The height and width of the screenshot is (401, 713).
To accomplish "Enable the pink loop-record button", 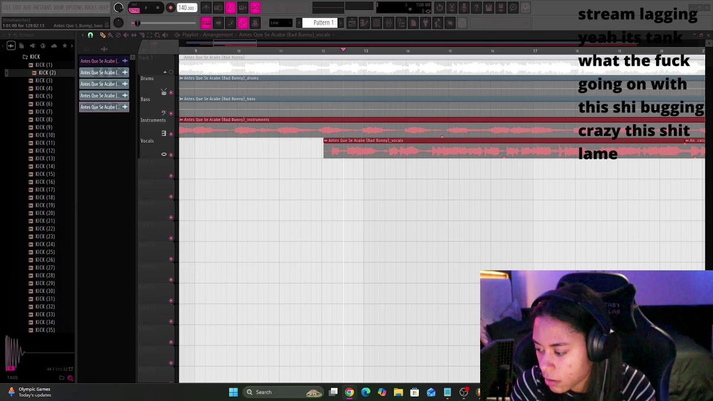I will pos(255,8).
